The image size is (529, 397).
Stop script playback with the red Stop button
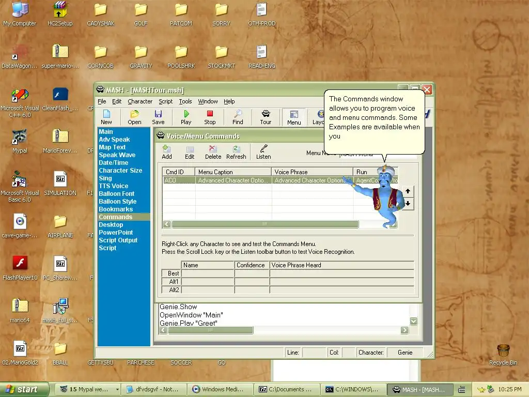210,117
